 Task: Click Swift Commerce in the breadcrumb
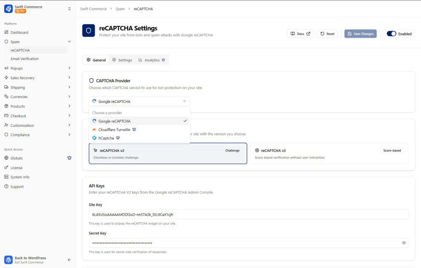93,9
